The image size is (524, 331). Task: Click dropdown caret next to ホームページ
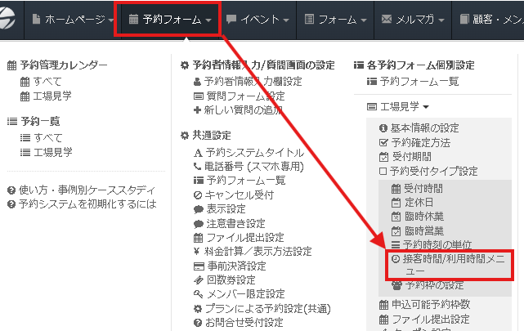pos(111,20)
